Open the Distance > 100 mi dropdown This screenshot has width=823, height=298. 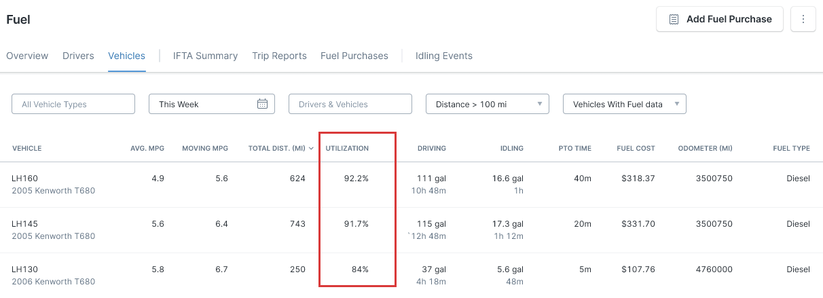point(488,104)
